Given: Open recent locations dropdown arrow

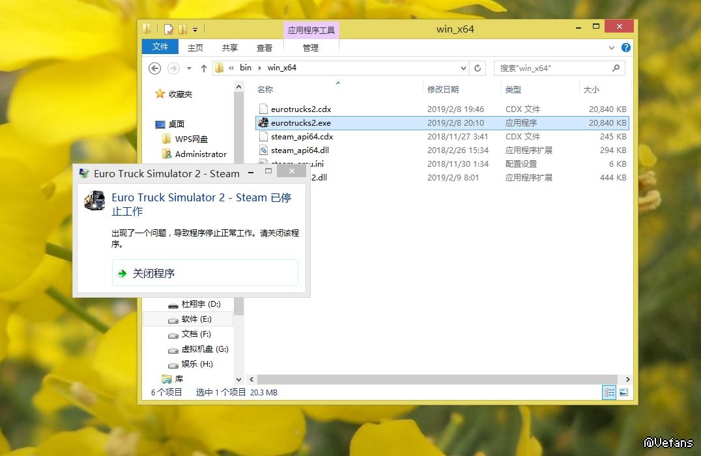Looking at the screenshot, I should coord(189,68).
